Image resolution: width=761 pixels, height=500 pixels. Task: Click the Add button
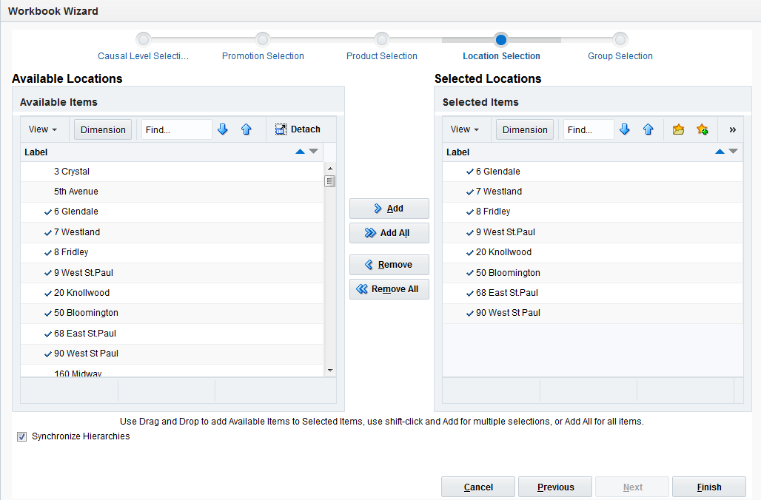point(389,209)
